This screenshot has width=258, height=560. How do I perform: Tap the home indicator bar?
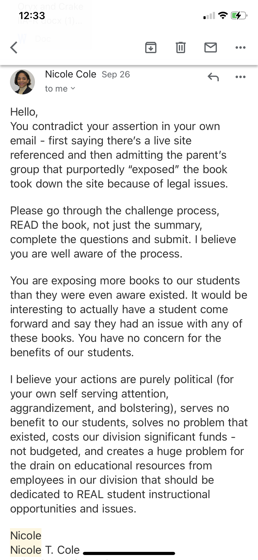tap(129, 553)
